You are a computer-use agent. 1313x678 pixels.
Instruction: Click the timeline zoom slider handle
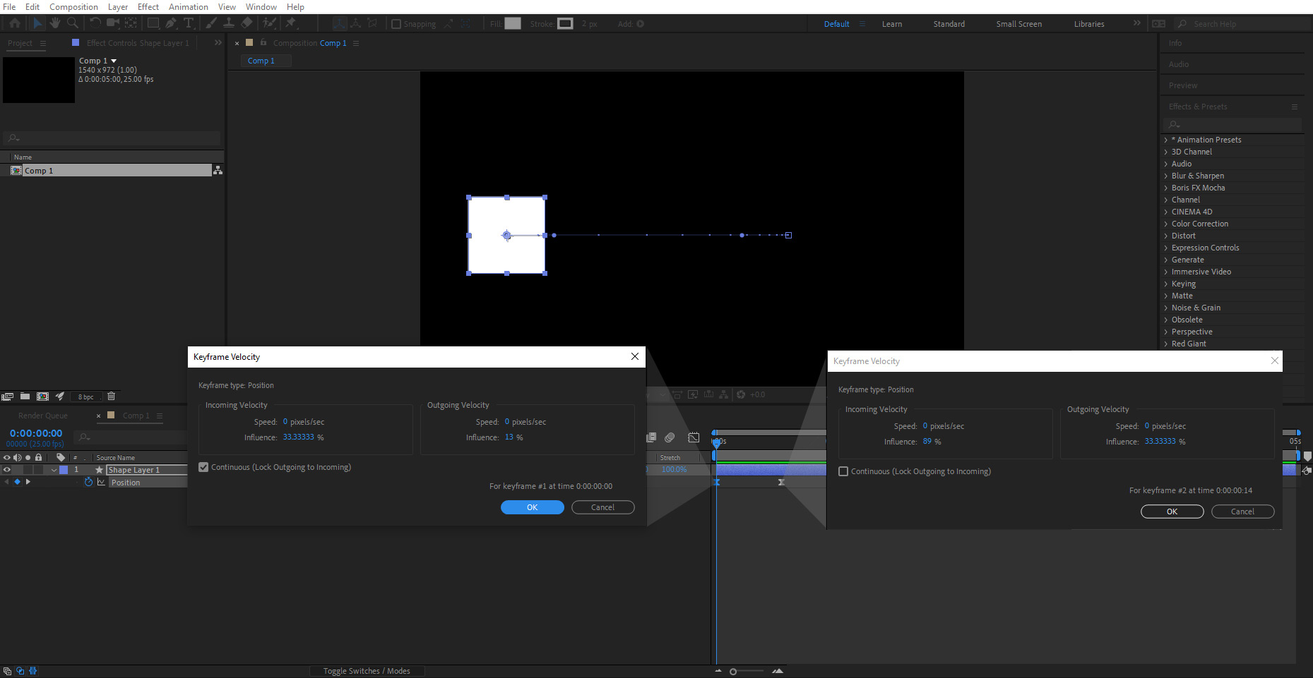pos(733,672)
